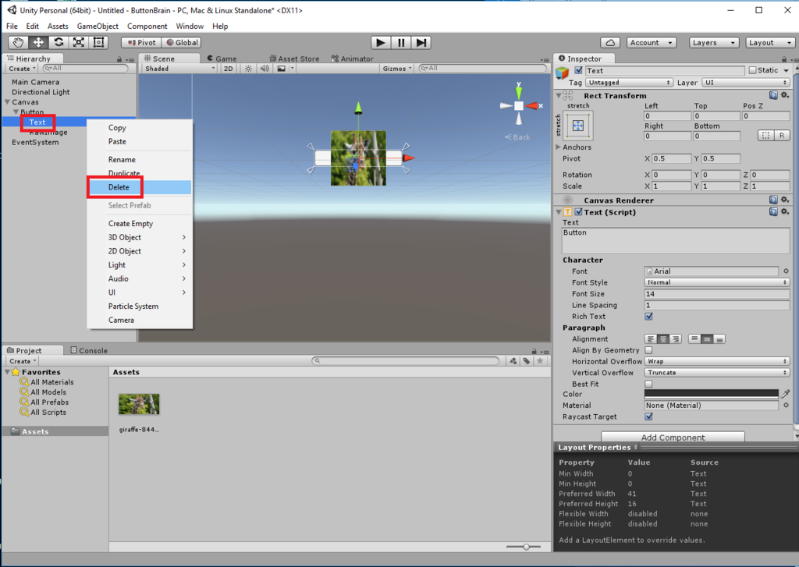Image resolution: width=799 pixels, height=567 pixels.
Task: Click search by label icon in Project
Action: (527, 361)
